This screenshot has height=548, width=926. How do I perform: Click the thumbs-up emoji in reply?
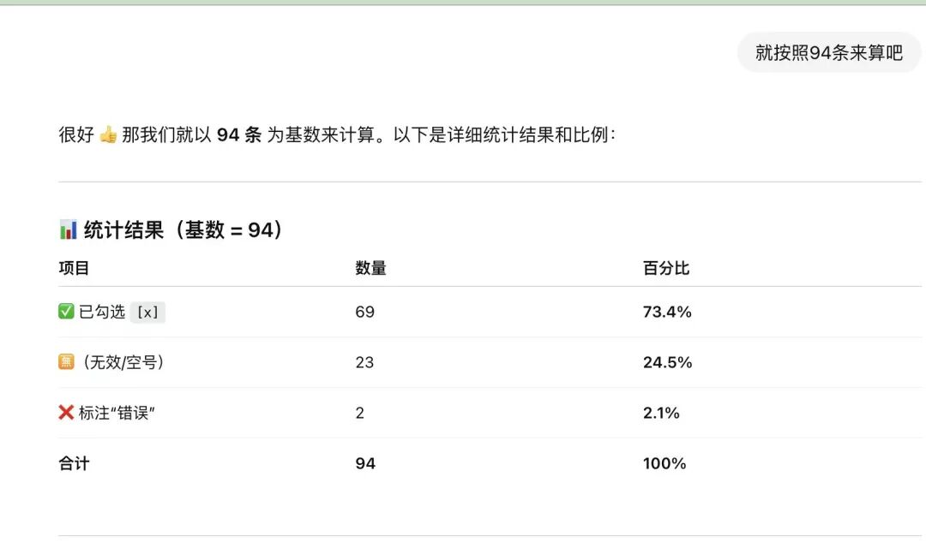[x=108, y=135]
